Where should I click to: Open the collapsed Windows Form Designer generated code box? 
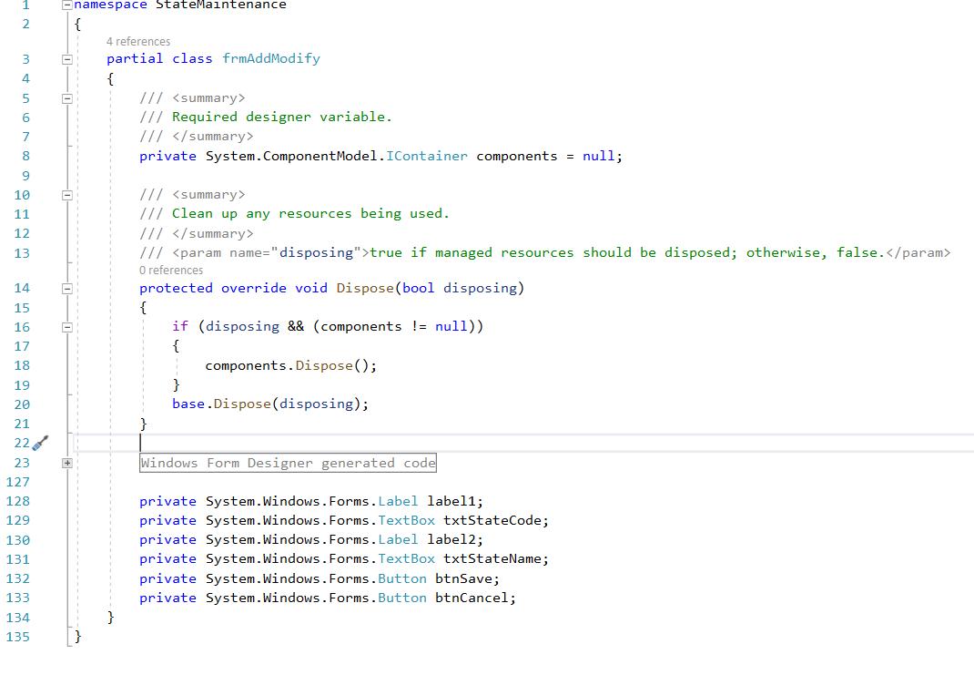pyautogui.click(x=288, y=463)
